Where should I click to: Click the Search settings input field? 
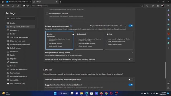[x=20, y=18]
